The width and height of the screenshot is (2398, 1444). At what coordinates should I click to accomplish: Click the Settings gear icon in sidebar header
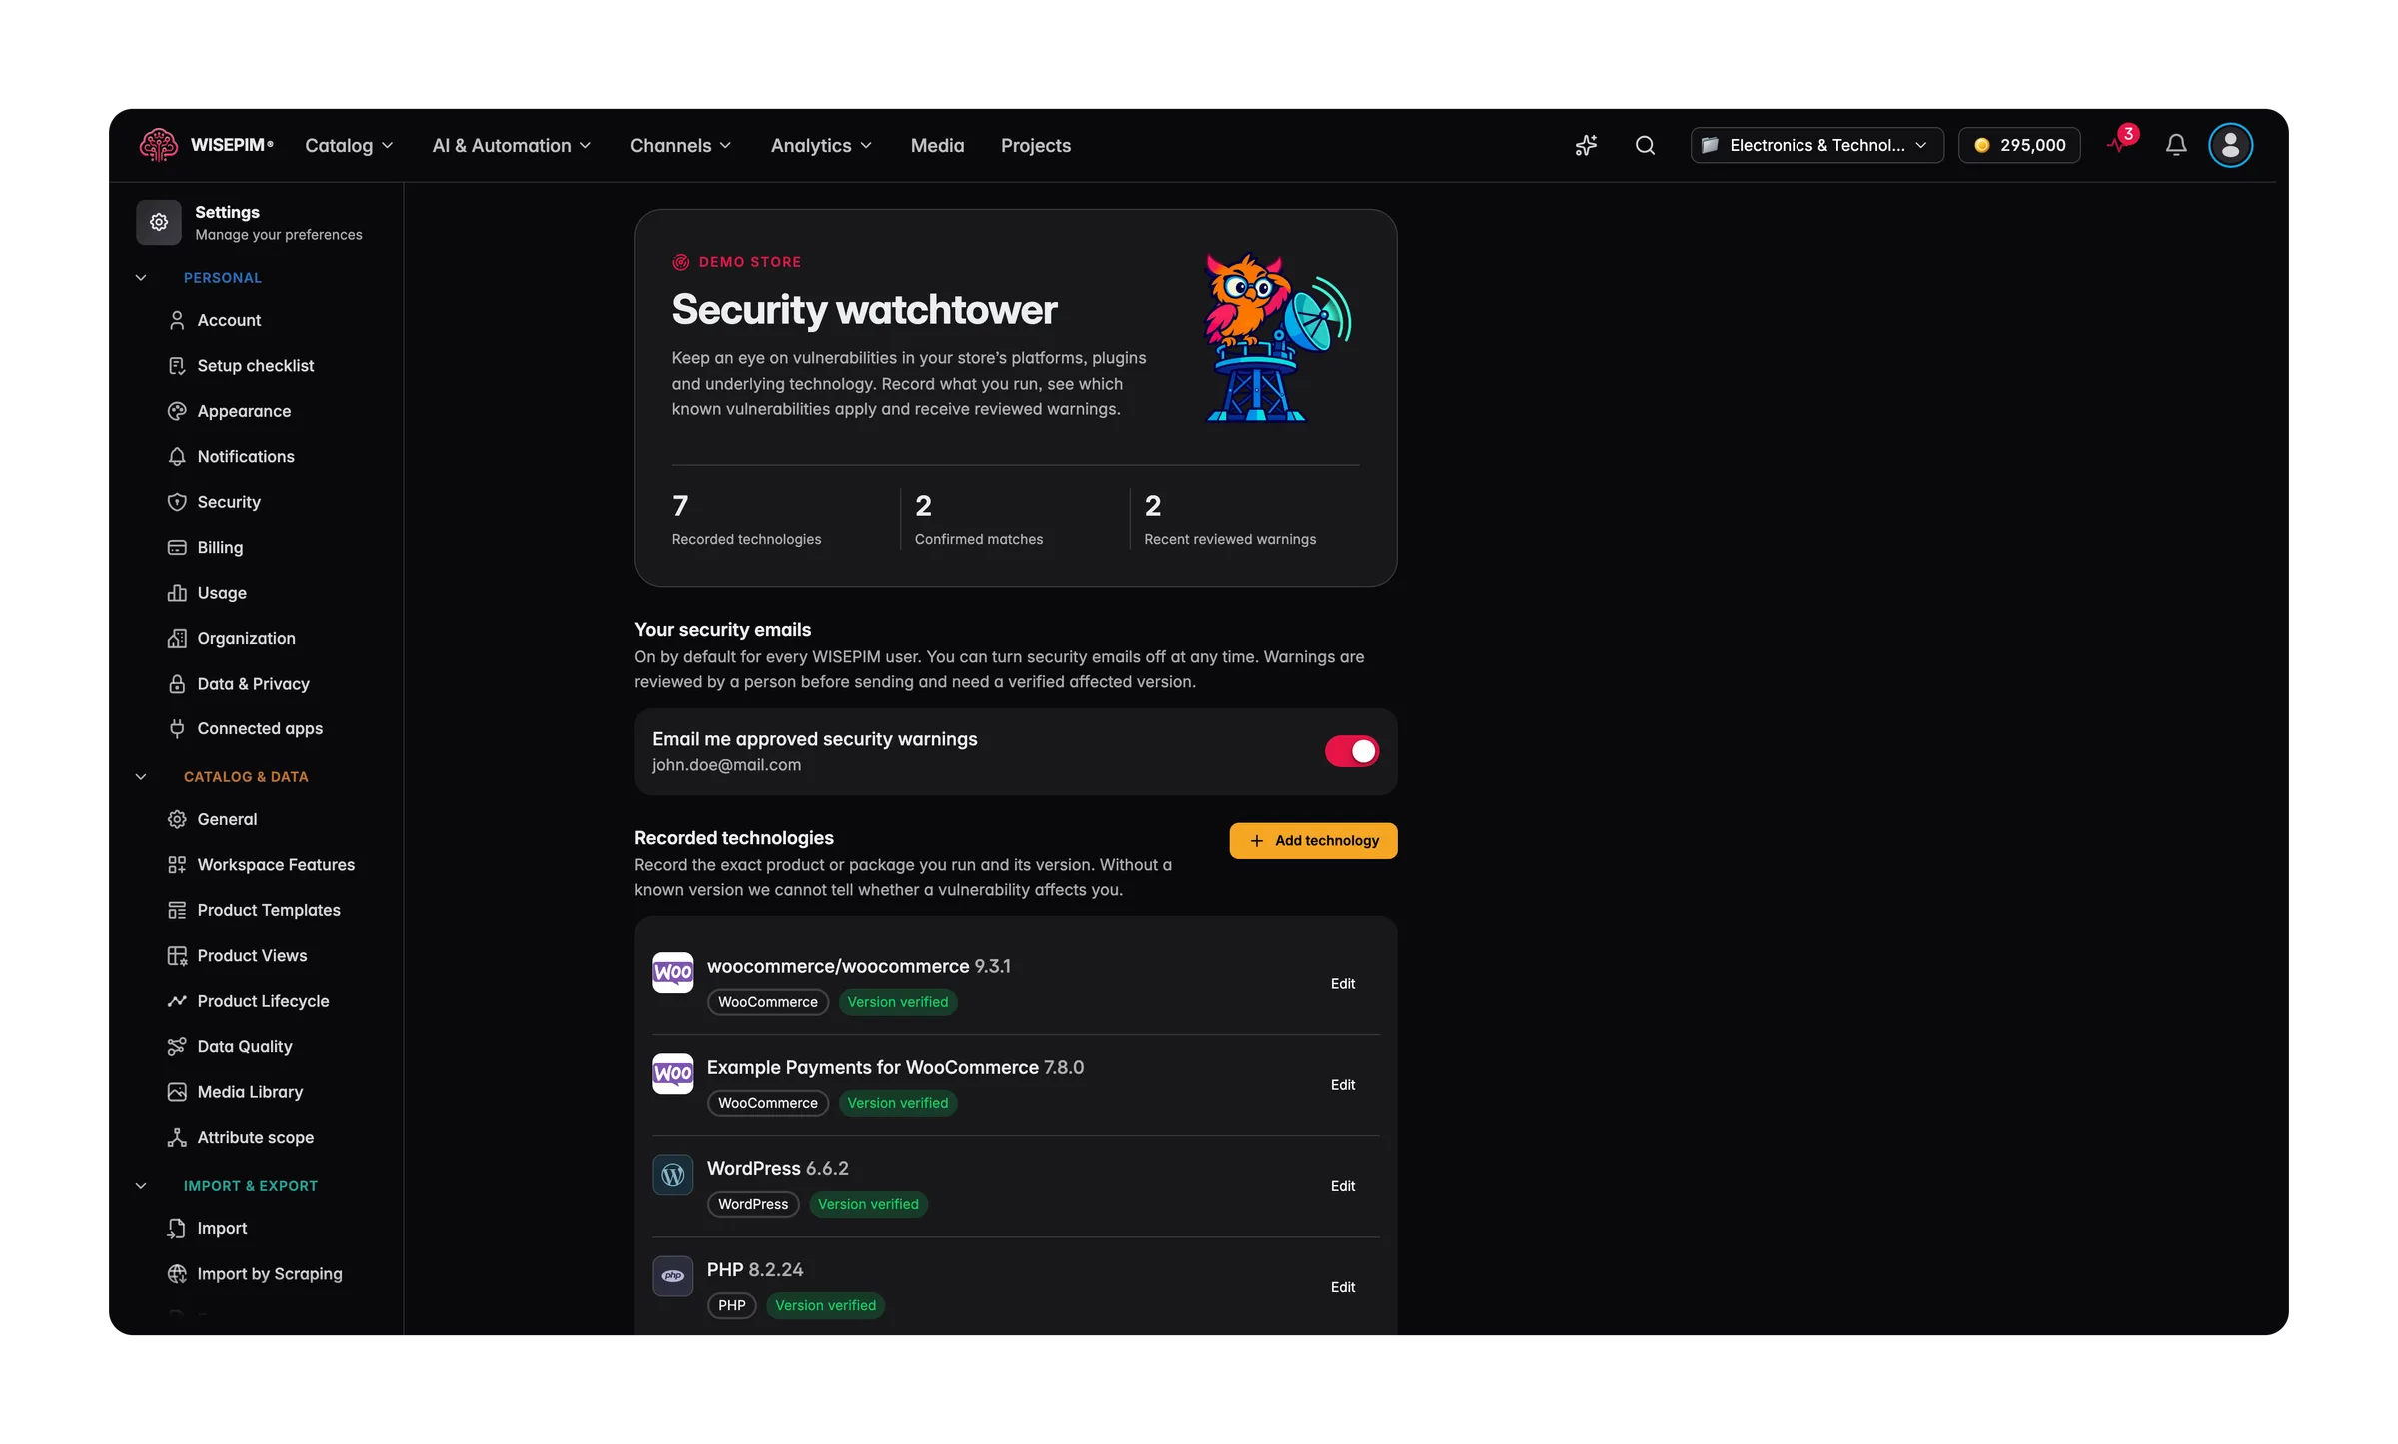tap(159, 222)
